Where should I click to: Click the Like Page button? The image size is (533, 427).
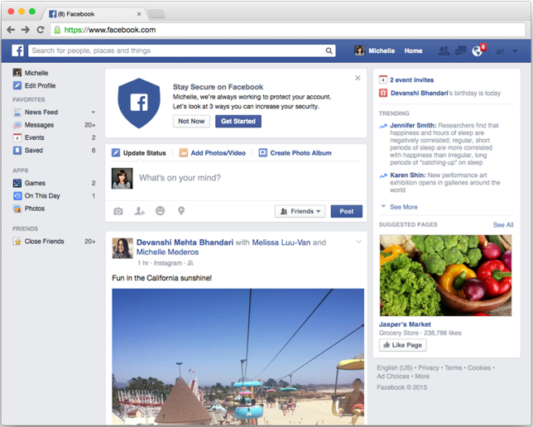coord(403,345)
